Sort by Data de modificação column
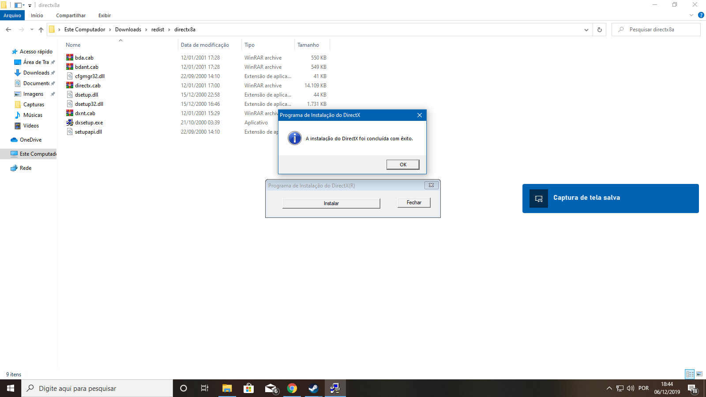The height and width of the screenshot is (397, 706). coord(205,45)
